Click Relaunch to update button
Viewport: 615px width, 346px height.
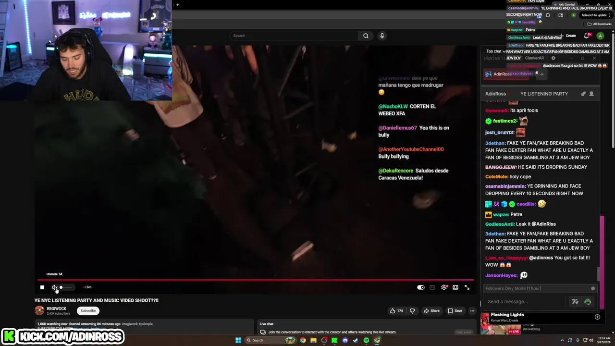pos(596,15)
